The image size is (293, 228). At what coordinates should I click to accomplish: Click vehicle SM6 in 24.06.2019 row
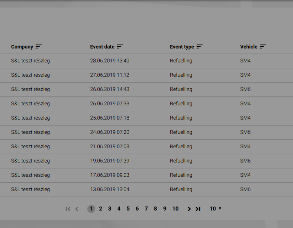coord(245,132)
